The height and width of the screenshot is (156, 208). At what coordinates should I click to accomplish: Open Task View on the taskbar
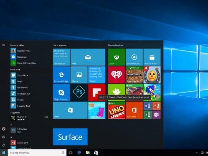70,153
